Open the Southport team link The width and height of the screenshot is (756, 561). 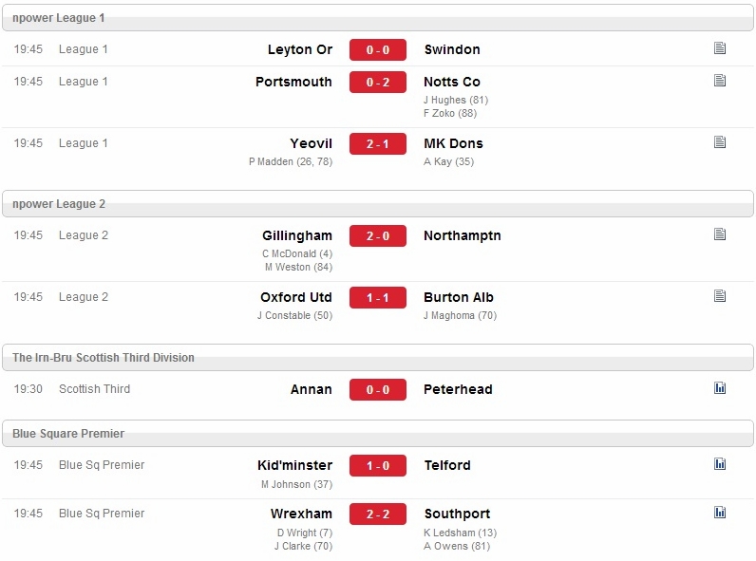[457, 514]
